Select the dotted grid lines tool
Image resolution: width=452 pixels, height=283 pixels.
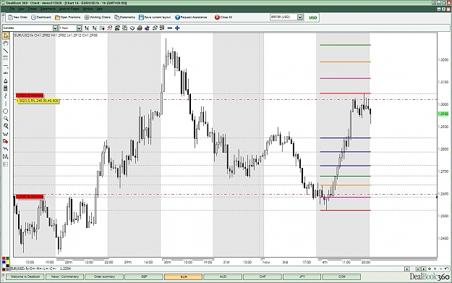[6, 59]
